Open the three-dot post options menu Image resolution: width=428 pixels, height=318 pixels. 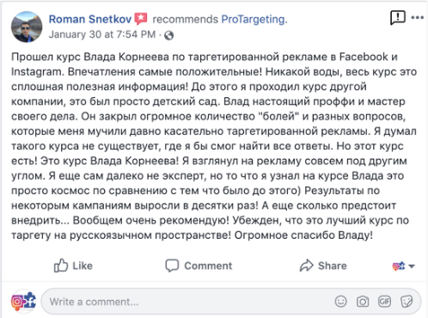coord(418,17)
